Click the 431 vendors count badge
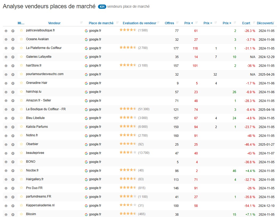Screen dimensions: 277x217 [102, 7]
